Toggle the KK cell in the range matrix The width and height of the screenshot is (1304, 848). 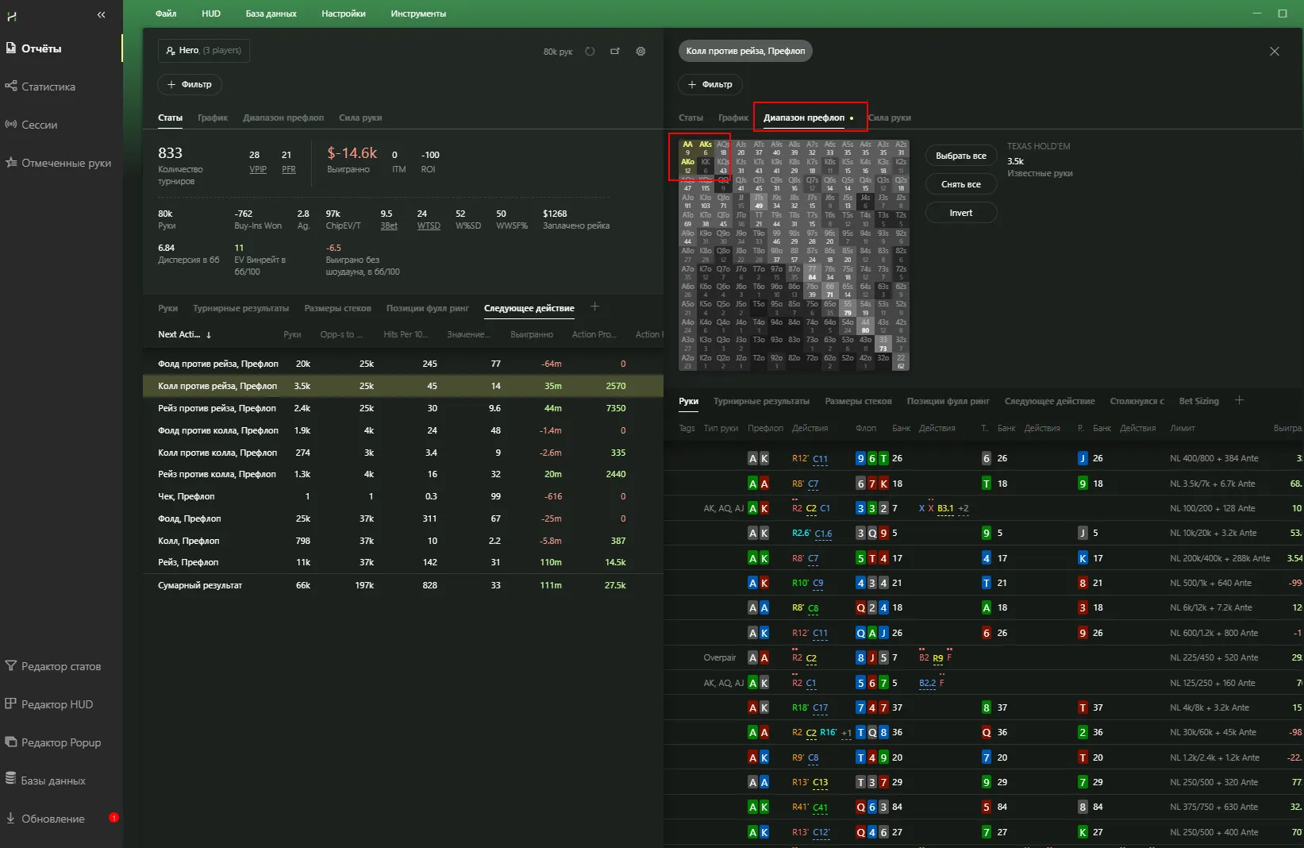tap(706, 165)
